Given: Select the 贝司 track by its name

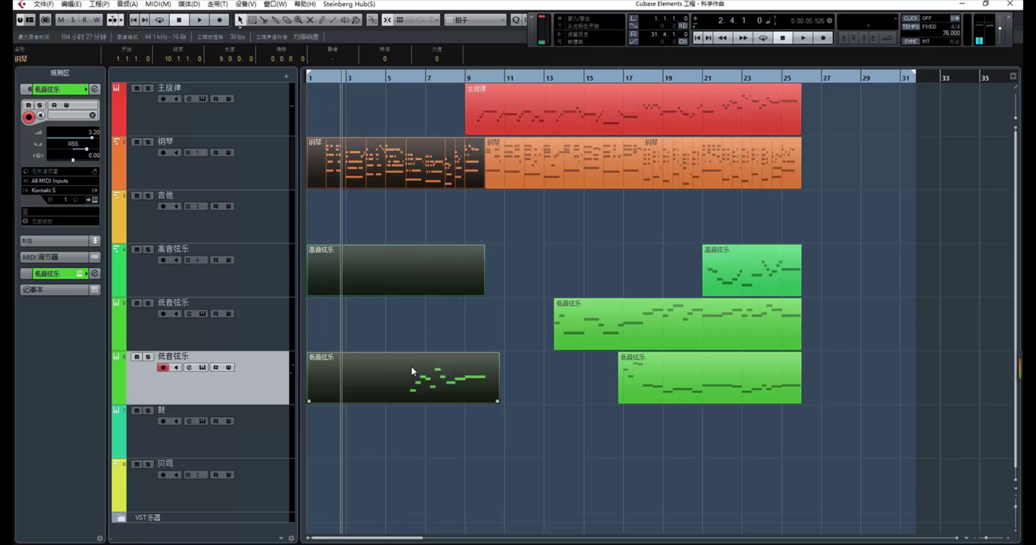Looking at the screenshot, I should point(166,464).
